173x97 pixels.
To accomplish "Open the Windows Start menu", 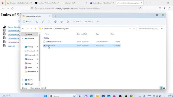I will pos(46,96).
